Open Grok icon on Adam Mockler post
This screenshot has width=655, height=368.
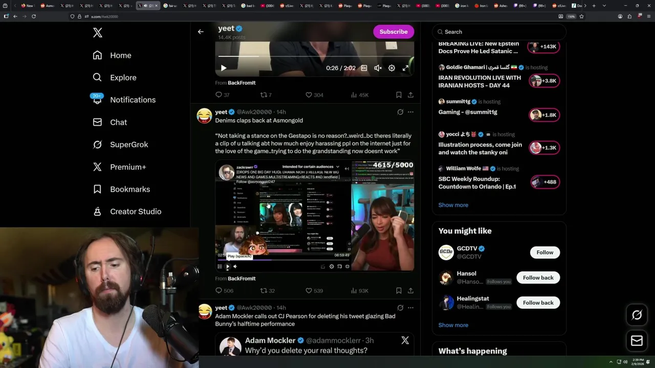click(x=400, y=308)
